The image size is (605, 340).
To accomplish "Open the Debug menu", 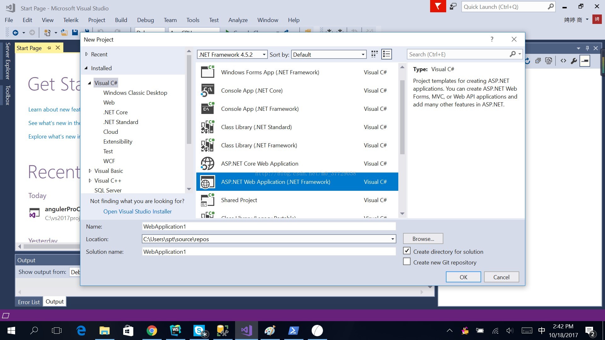I will (145, 20).
